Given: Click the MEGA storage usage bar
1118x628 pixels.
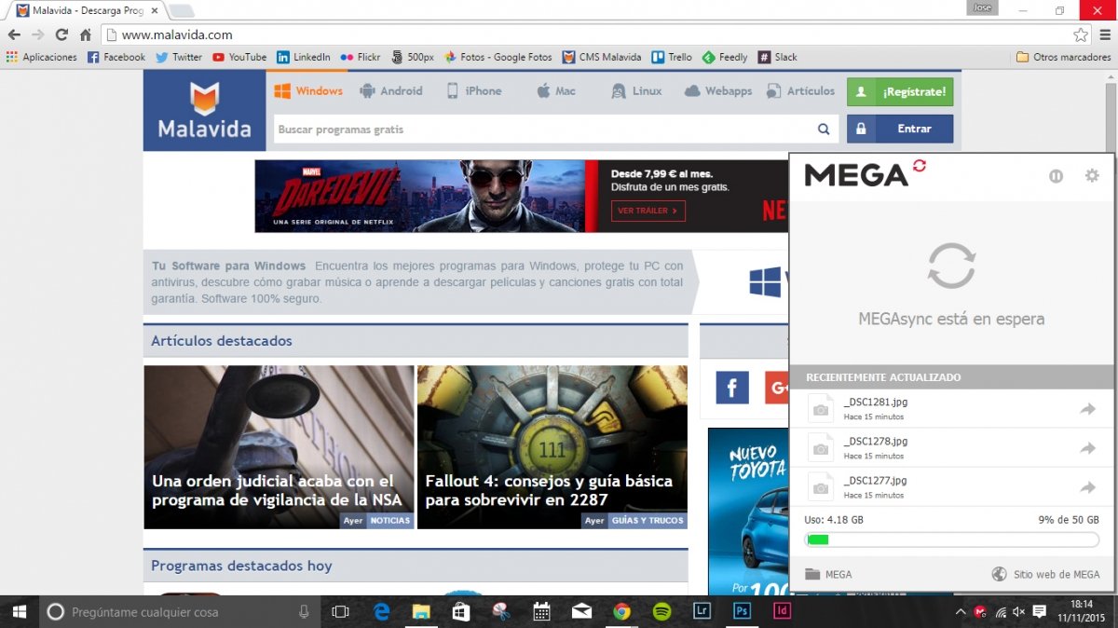Looking at the screenshot, I should pyautogui.click(x=951, y=539).
